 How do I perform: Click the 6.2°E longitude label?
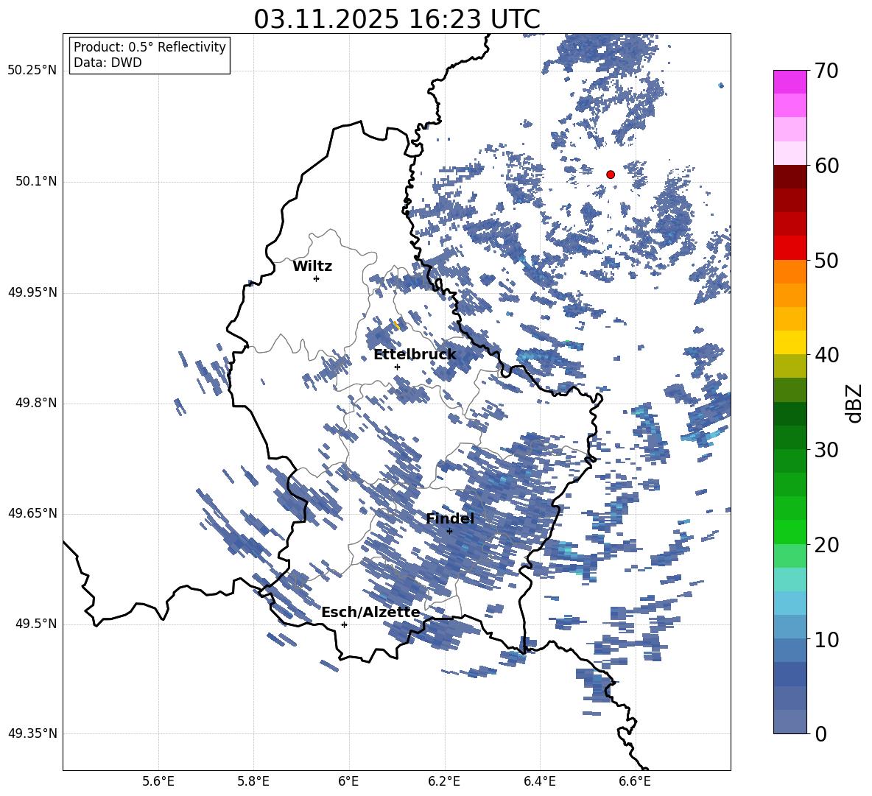coord(444,781)
